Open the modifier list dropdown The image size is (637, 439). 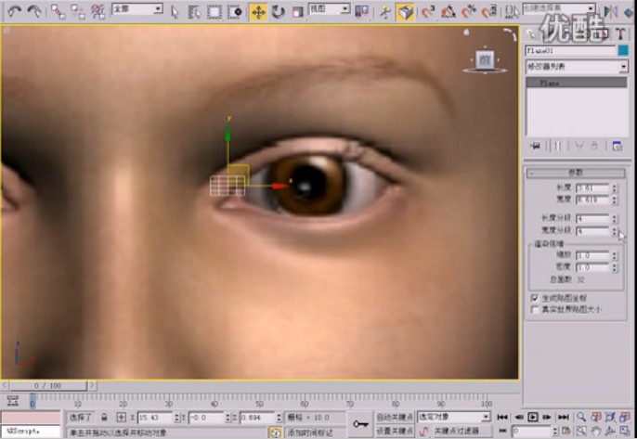(x=576, y=67)
